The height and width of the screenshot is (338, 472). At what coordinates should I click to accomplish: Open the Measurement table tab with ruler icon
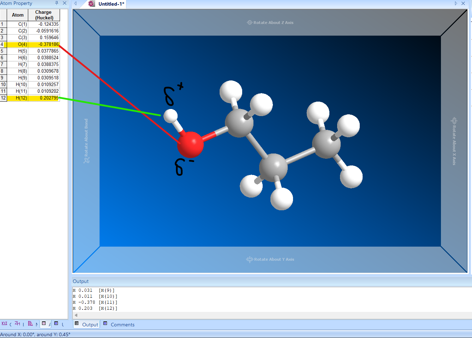(x=30, y=323)
